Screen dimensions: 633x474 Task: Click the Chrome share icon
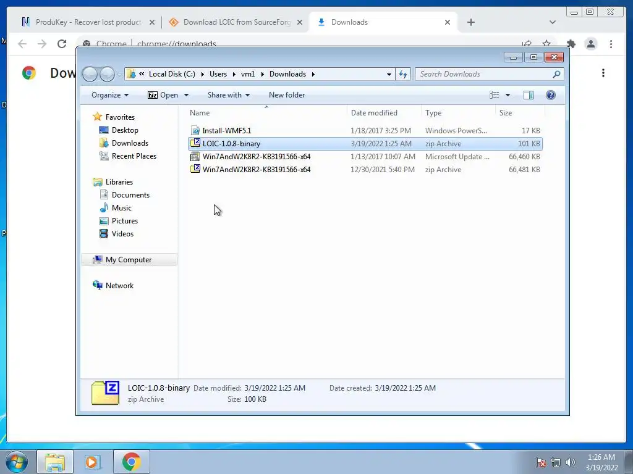(x=527, y=44)
